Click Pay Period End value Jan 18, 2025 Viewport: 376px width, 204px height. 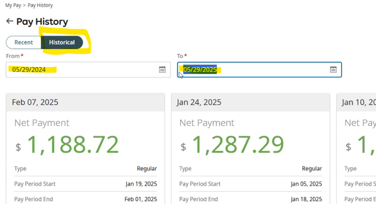click(306, 199)
